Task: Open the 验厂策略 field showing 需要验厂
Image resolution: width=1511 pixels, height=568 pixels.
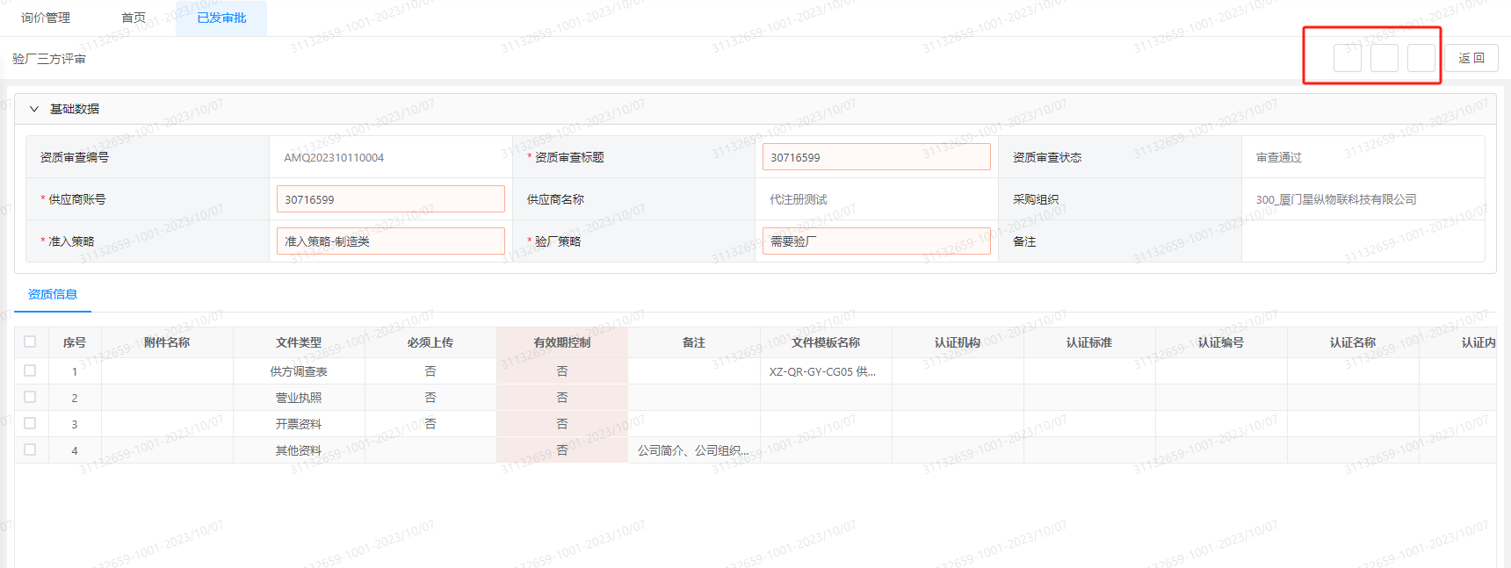Action: pyautogui.click(x=876, y=241)
